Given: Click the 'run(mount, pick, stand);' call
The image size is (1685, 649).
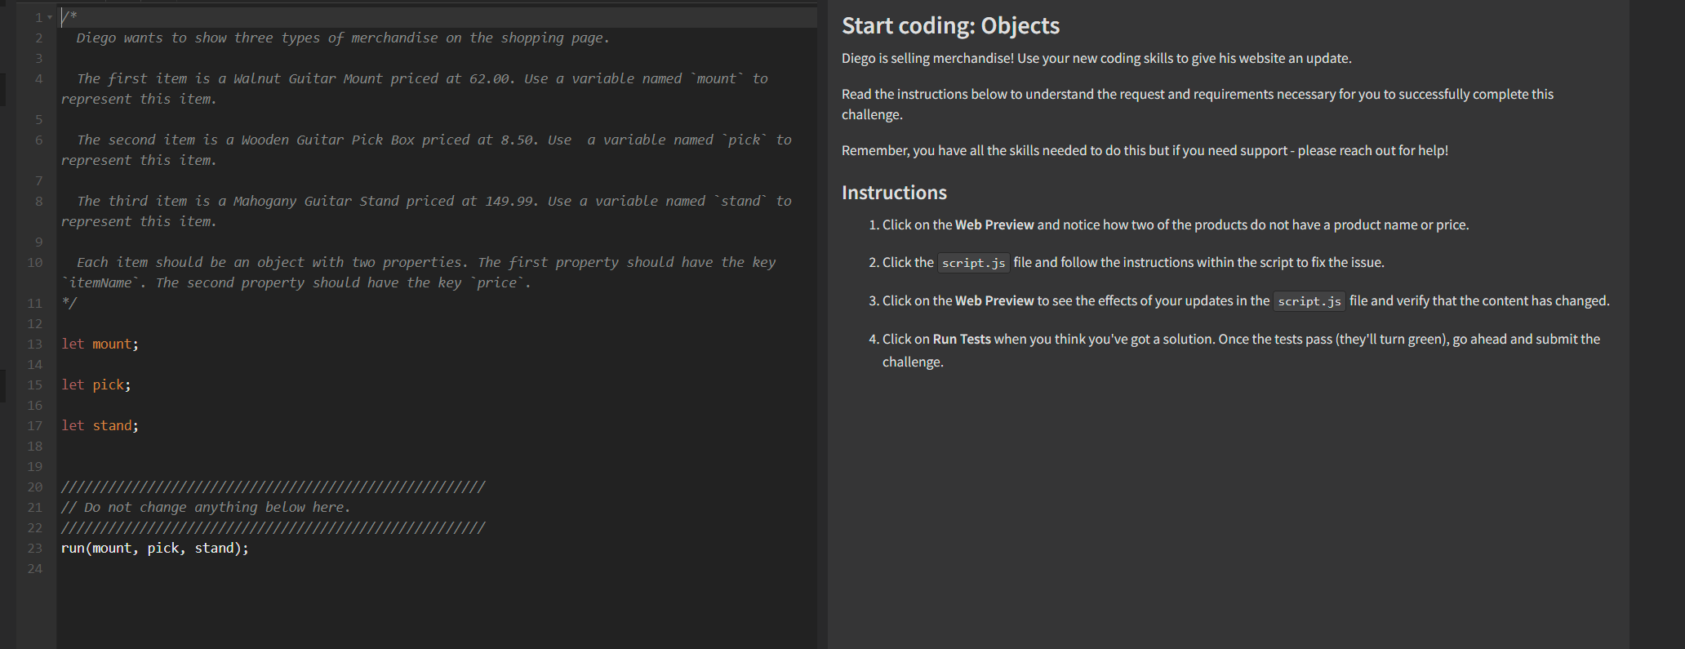Looking at the screenshot, I should 154,548.
